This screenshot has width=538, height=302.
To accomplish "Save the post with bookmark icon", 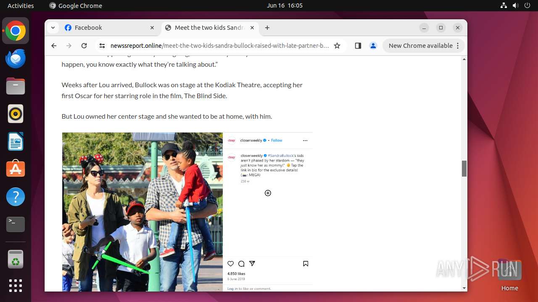I will click(306, 264).
